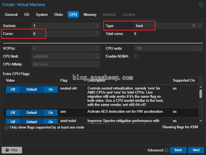Increase the Sockets value
The image size is (206, 155).
(x=97, y=25)
